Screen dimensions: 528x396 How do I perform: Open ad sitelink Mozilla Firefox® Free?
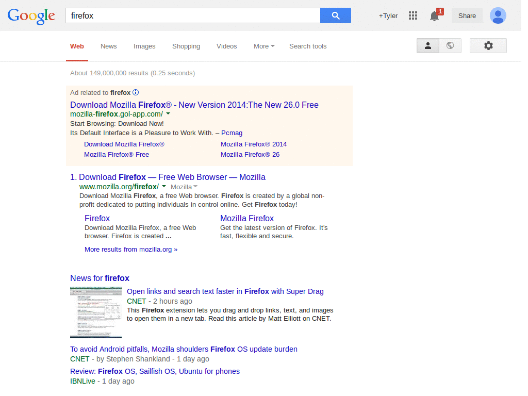(x=117, y=155)
